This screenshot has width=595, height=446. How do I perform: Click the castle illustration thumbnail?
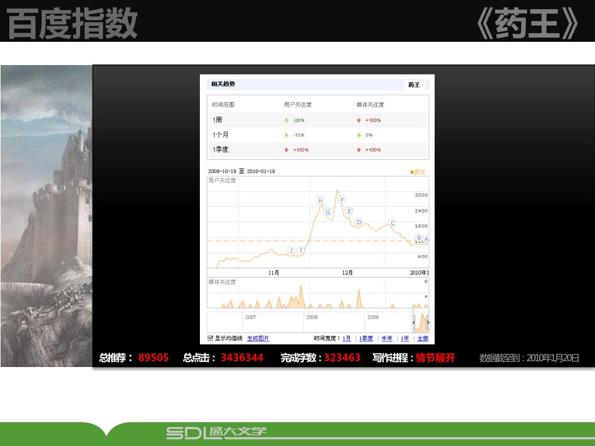point(46,216)
